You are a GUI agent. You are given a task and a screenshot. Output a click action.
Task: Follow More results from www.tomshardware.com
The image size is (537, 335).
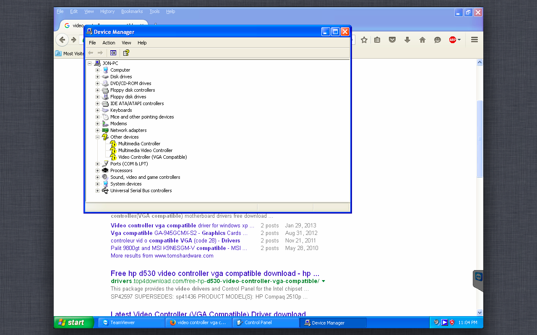(162, 255)
